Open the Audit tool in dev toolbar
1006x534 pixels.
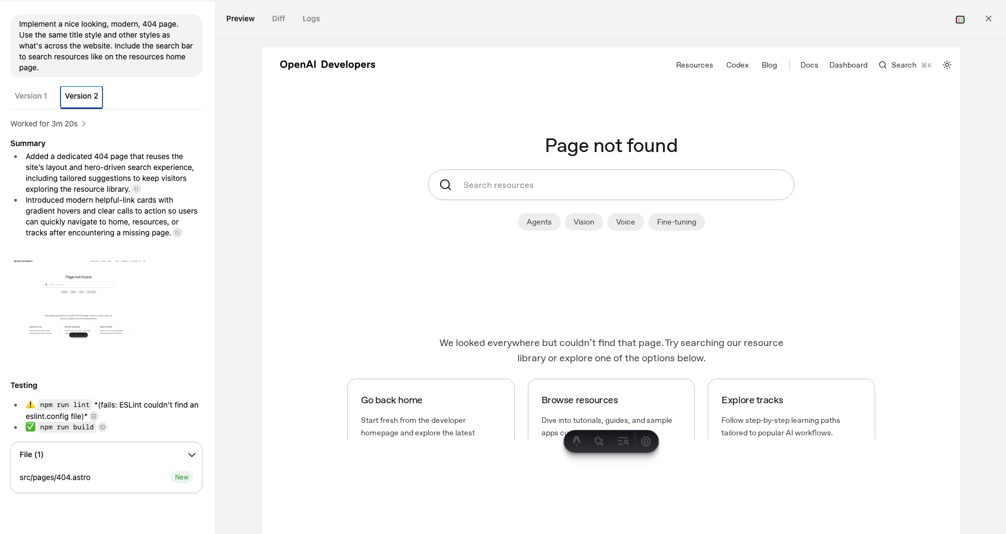pos(623,441)
